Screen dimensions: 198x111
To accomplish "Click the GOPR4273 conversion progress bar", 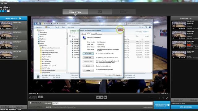I will coord(192,45).
